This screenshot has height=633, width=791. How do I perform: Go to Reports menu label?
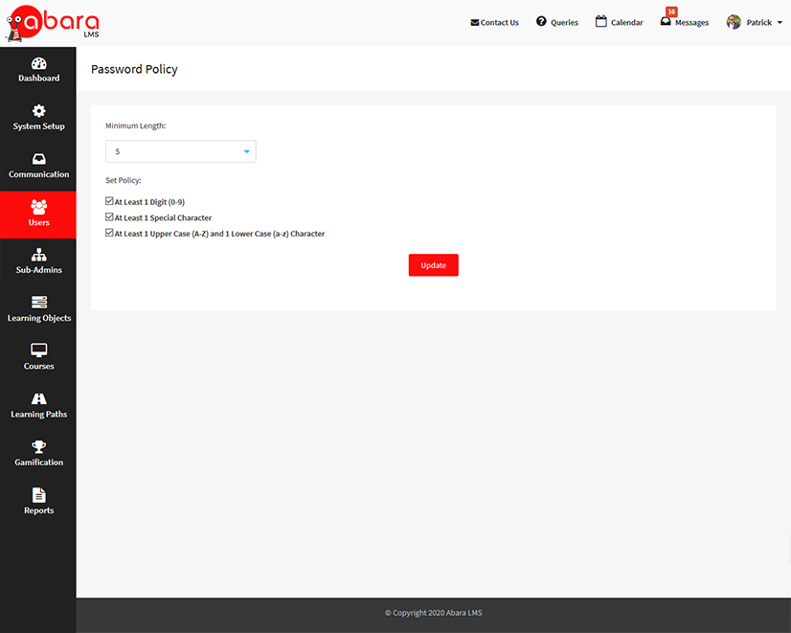click(39, 510)
